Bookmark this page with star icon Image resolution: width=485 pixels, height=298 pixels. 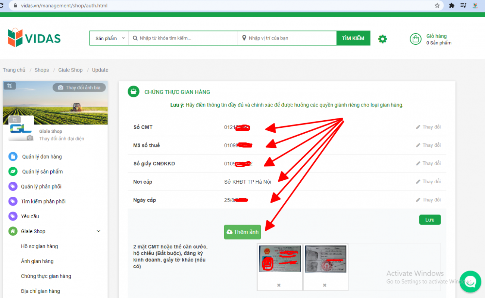click(x=437, y=6)
